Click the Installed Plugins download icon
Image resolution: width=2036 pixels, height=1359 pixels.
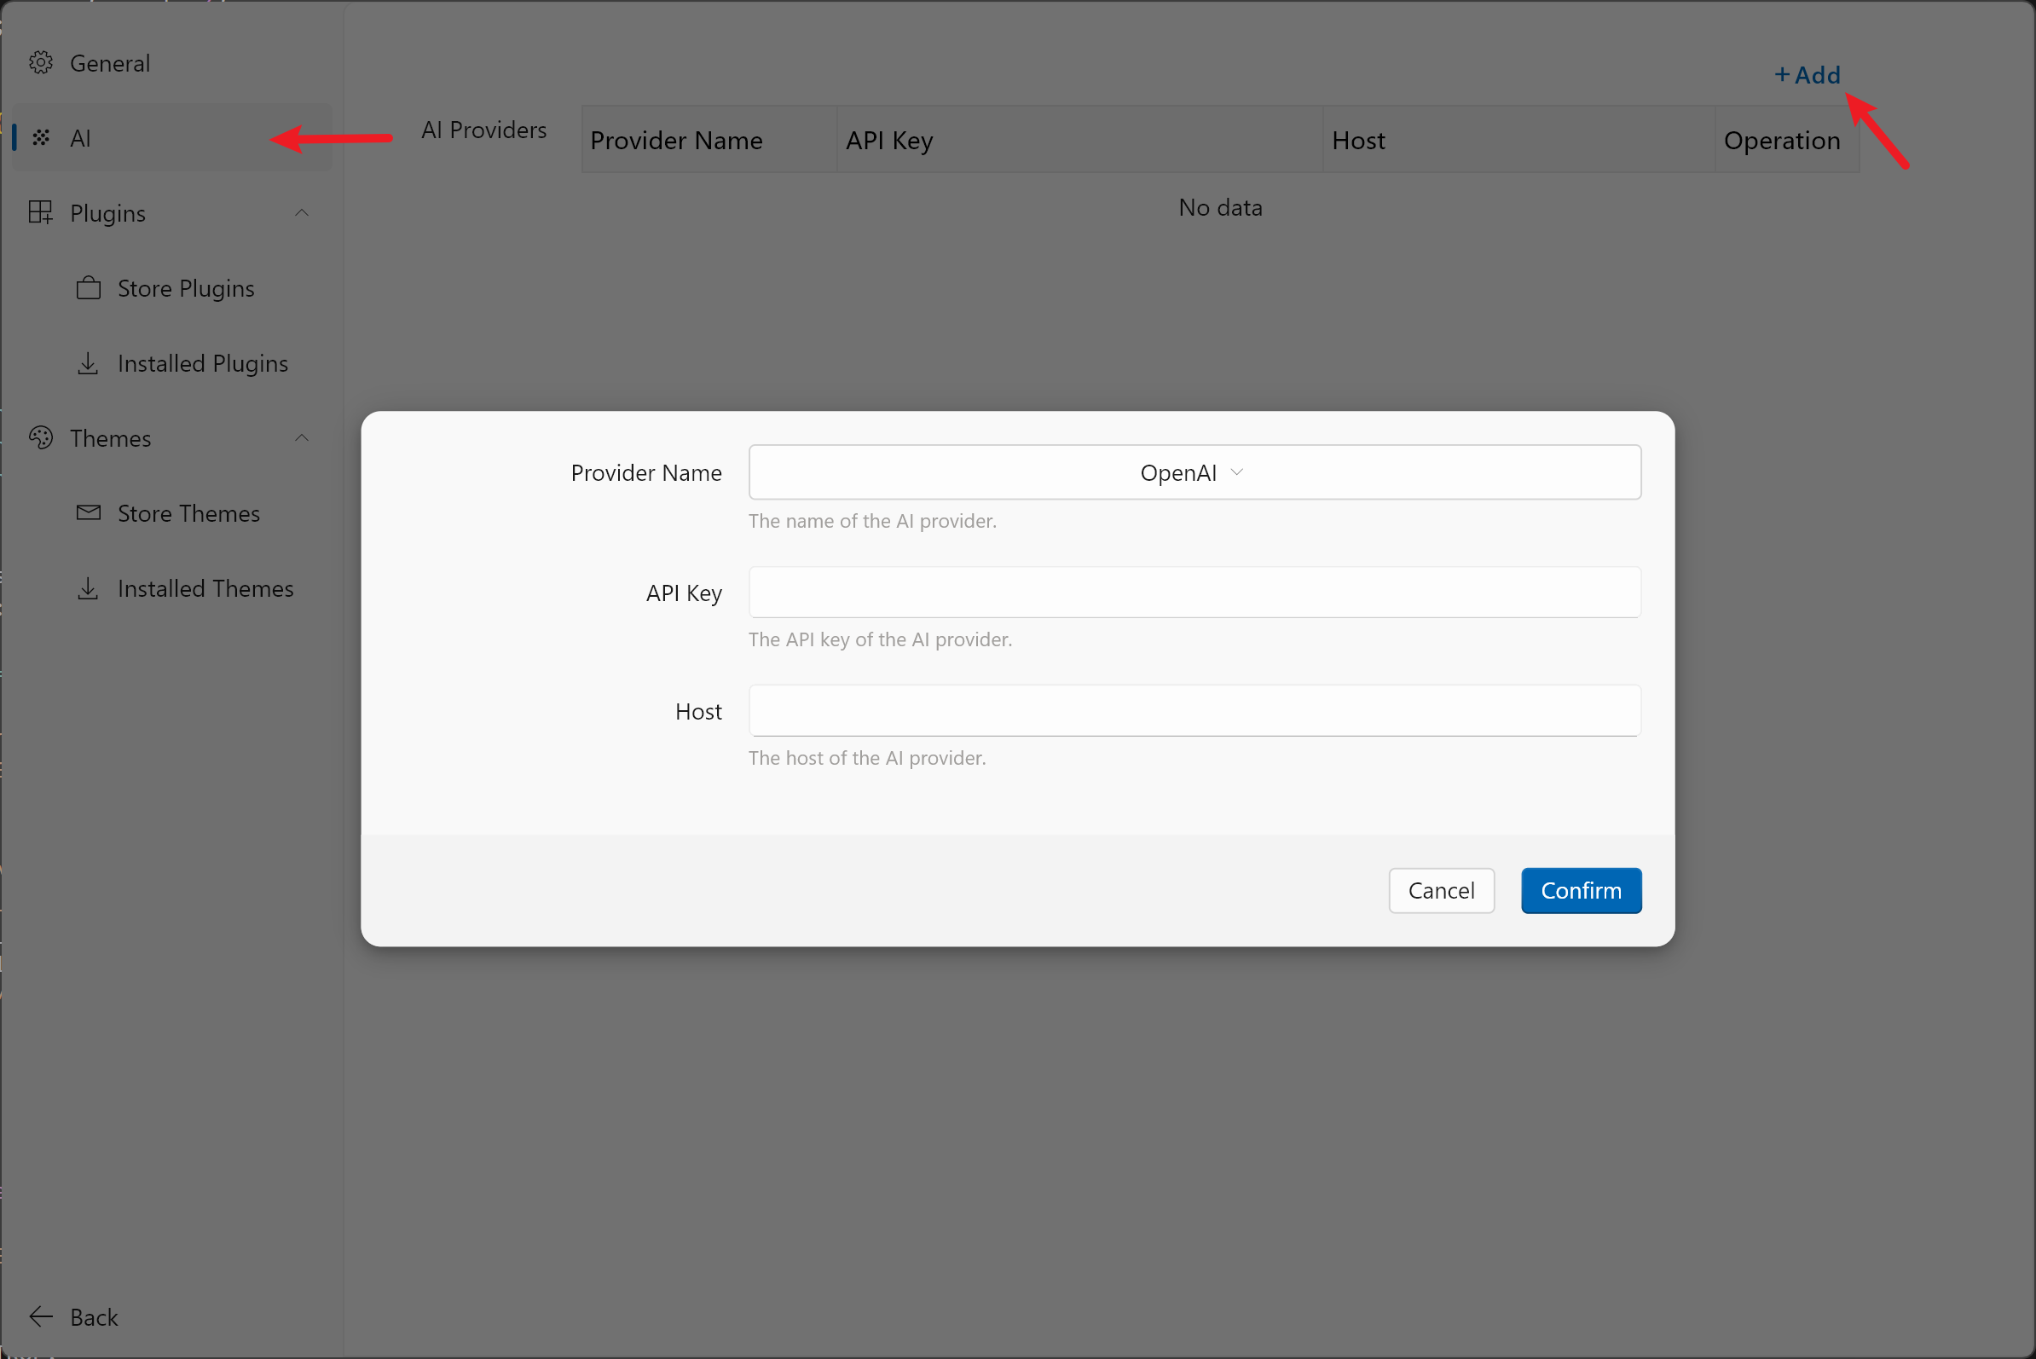[x=88, y=363]
